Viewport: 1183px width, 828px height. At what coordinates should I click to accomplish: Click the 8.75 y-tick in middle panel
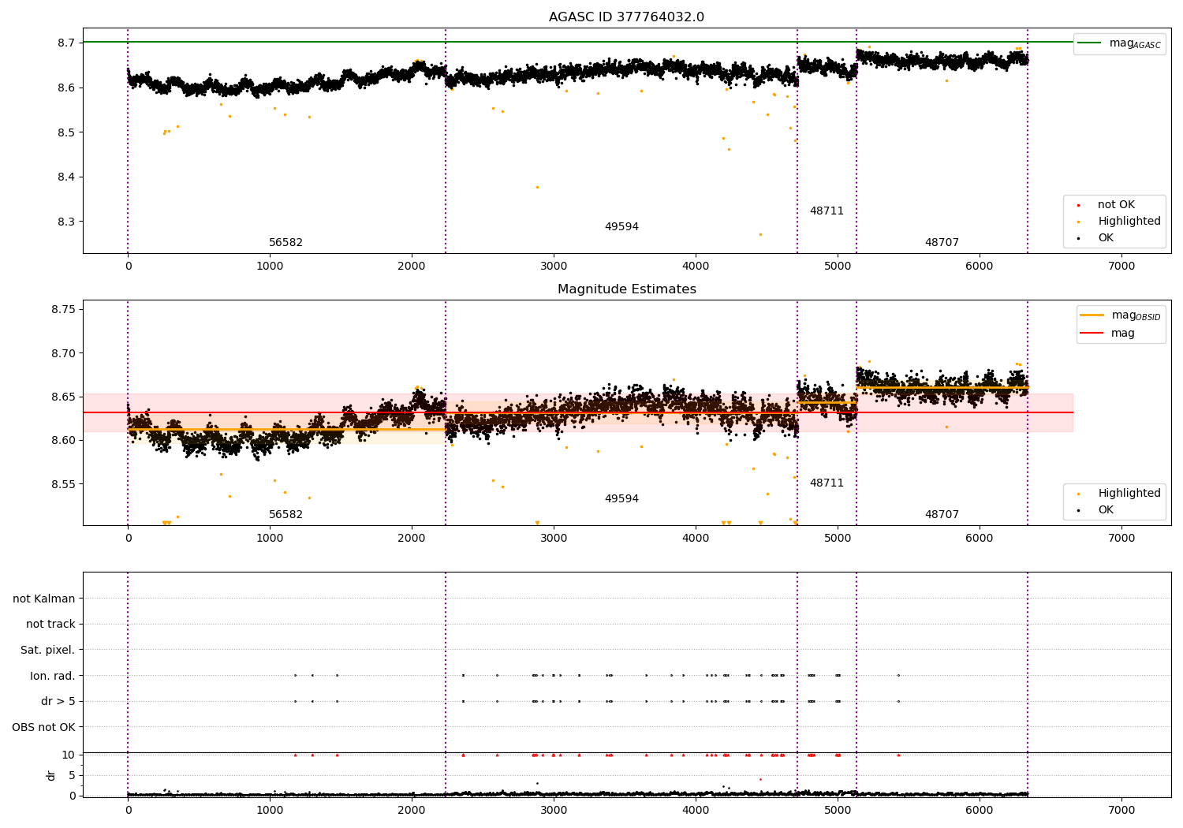pyautogui.click(x=63, y=309)
